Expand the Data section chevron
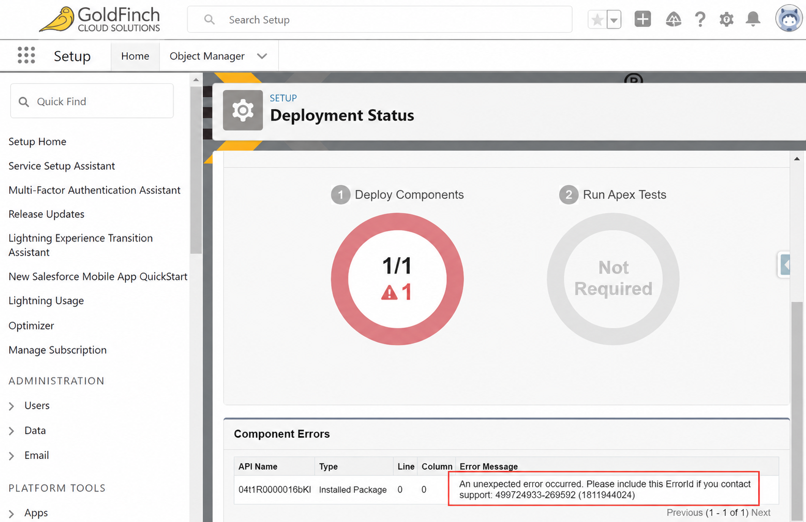This screenshot has height=522, width=806. [x=11, y=431]
